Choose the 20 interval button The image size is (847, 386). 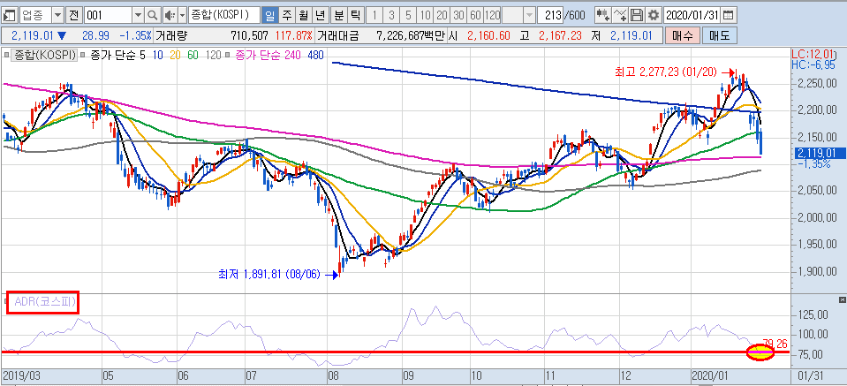point(442,15)
